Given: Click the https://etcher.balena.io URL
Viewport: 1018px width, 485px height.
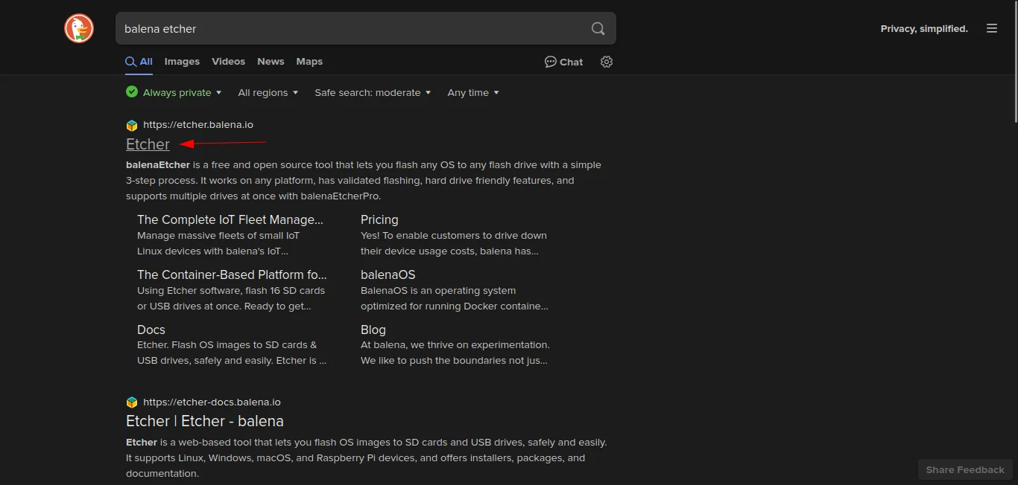Looking at the screenshot, I should tap(198, 125).
